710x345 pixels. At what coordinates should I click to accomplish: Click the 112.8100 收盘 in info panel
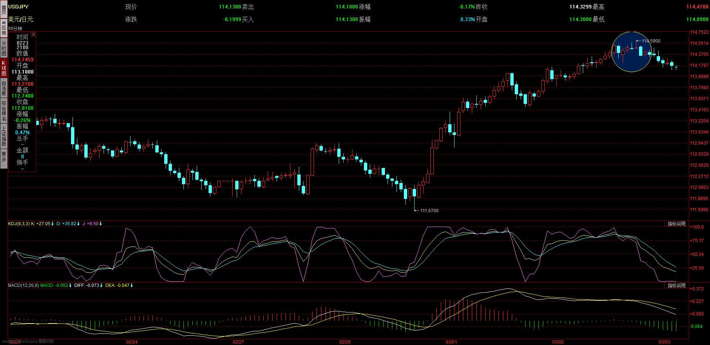22,108
